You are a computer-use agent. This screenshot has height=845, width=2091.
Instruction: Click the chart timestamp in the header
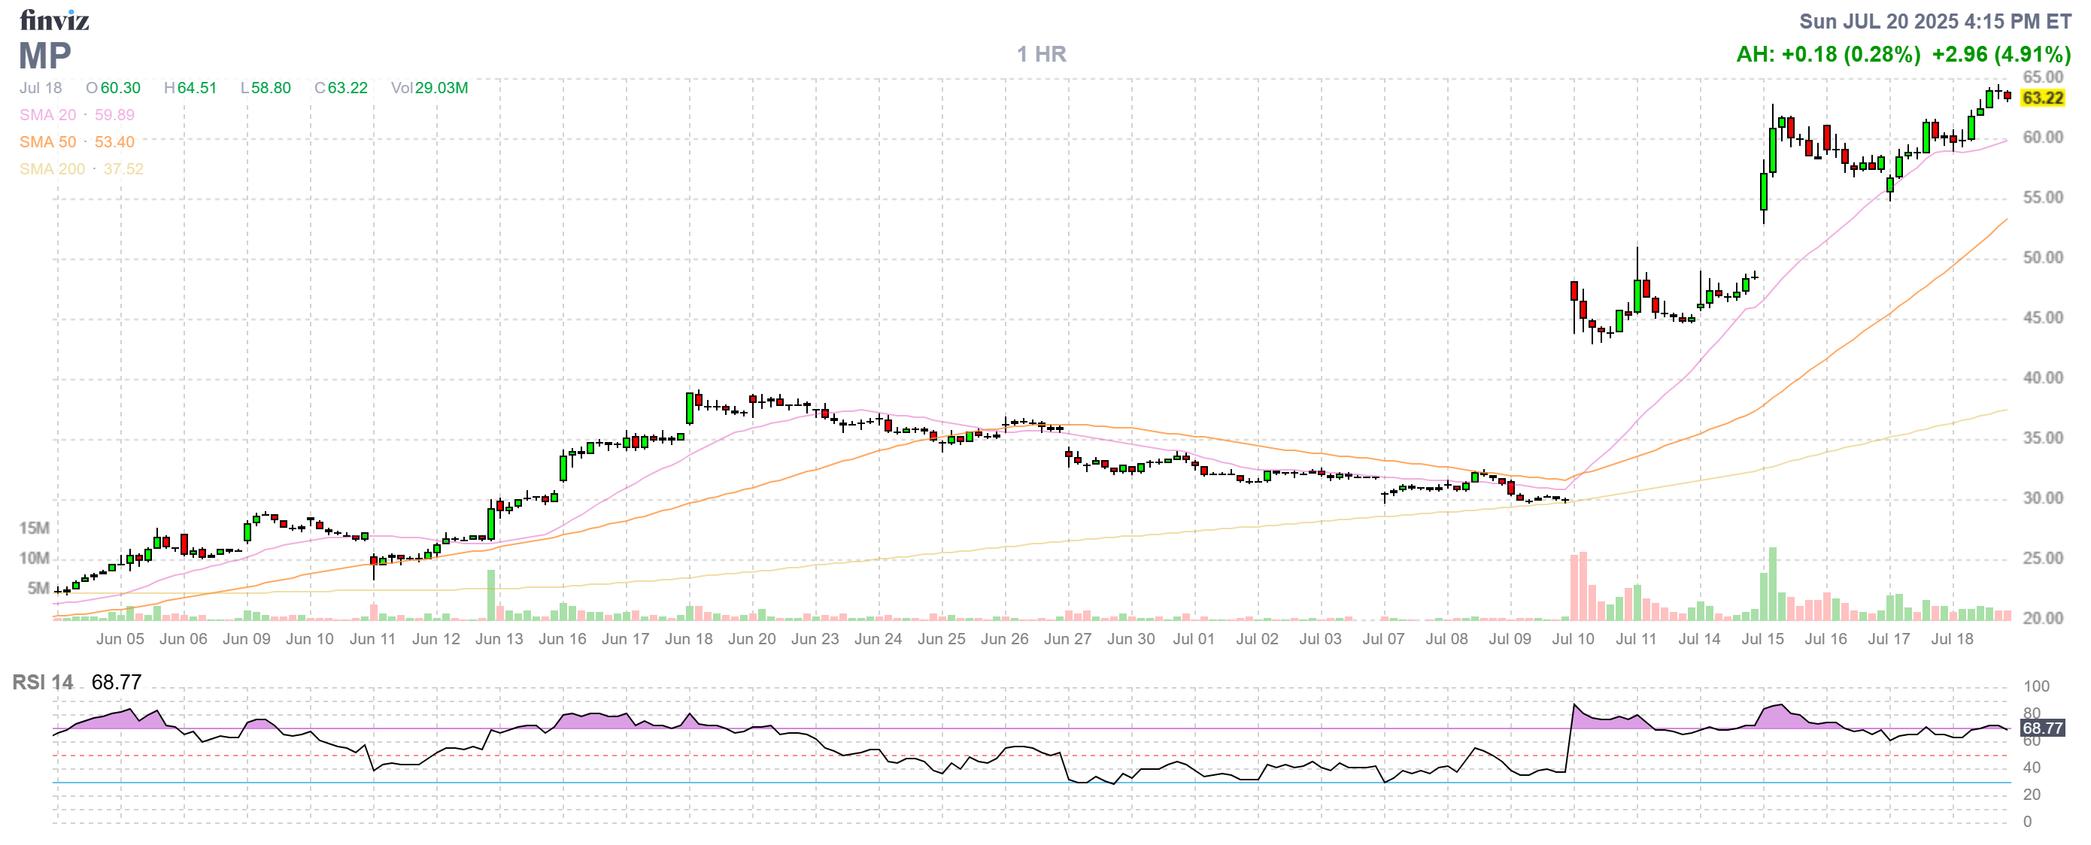(x=1935, y=21)
